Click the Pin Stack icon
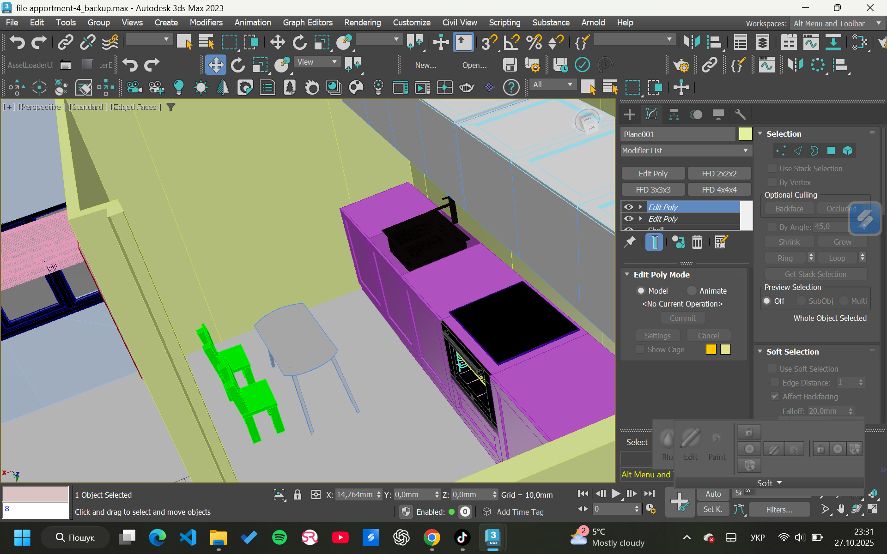The width and height of the screenshot is (887, 554). click(630, 242)
